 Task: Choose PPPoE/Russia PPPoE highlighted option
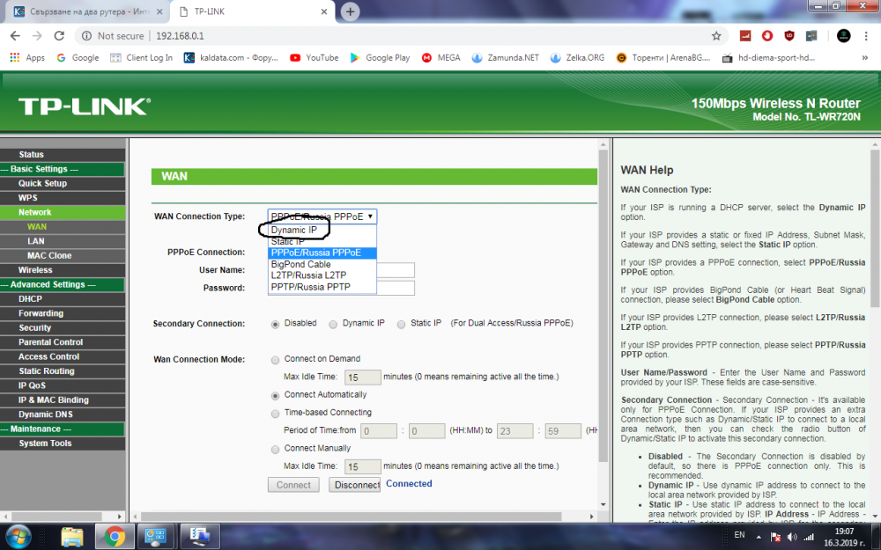point(322,253)
